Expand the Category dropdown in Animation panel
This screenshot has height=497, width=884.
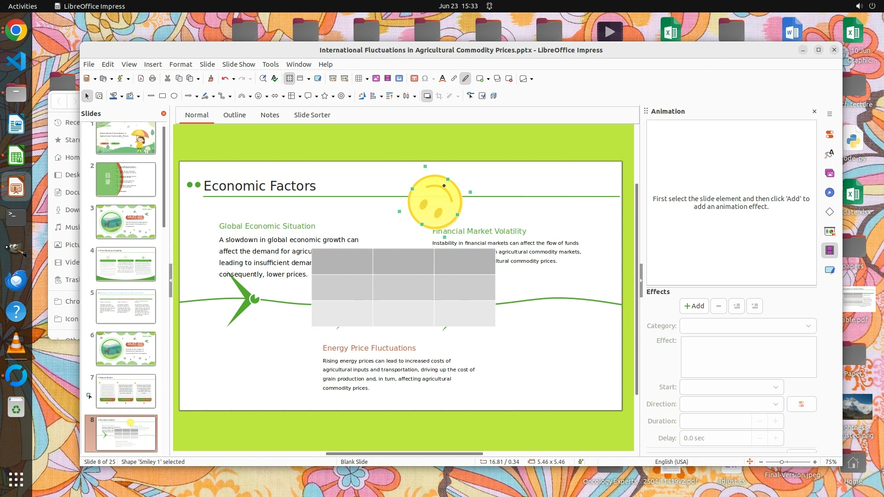(808, 326)
